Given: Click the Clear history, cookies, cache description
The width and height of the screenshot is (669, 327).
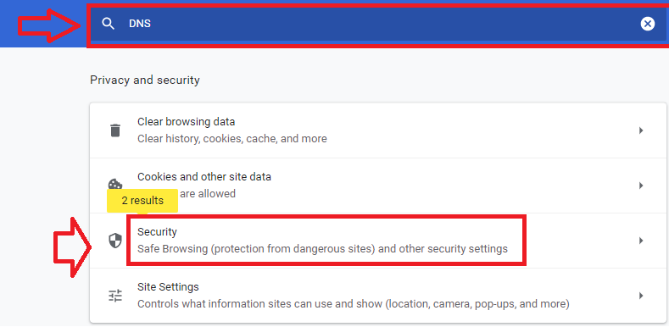Looking at the screenshot, I should 232,139.
